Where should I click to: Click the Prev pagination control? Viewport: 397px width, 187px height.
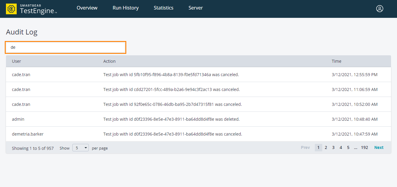tap(305, 147)
